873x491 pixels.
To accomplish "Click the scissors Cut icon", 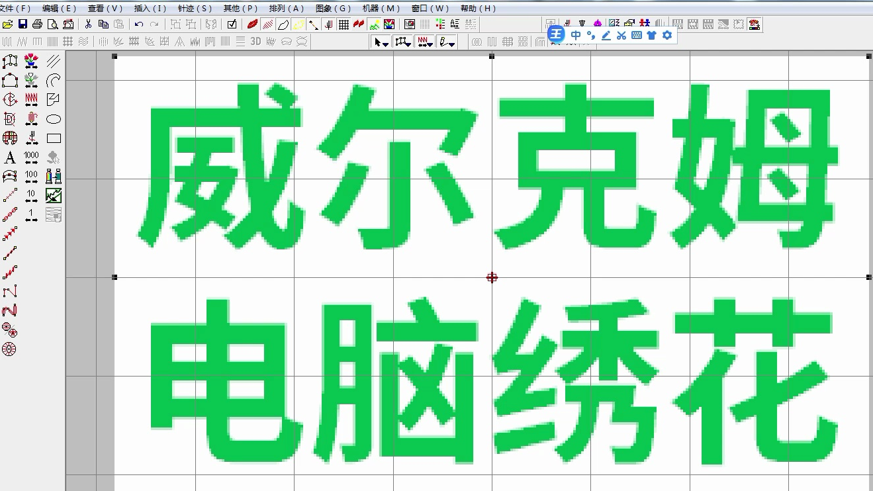I will tap(89, 24).
